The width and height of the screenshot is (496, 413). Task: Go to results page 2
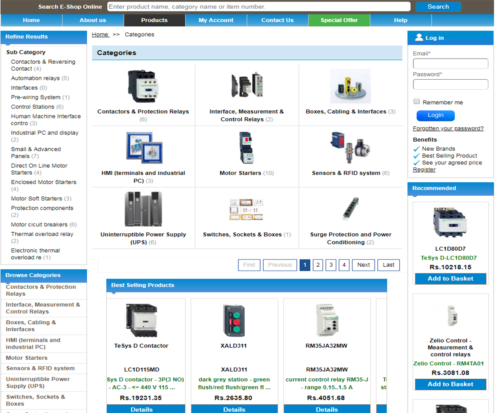pos(317,265)
